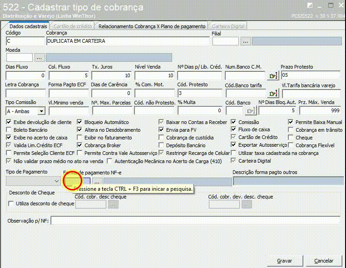The height and width of the screenshot is (268, 346).
Task: Click the Cancelar button
Action: coord(324,261)
